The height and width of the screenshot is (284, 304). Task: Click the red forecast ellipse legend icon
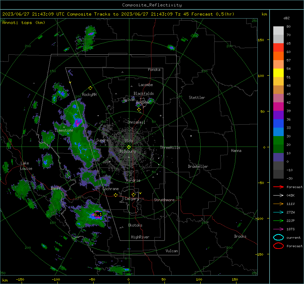tap(278, 246)
